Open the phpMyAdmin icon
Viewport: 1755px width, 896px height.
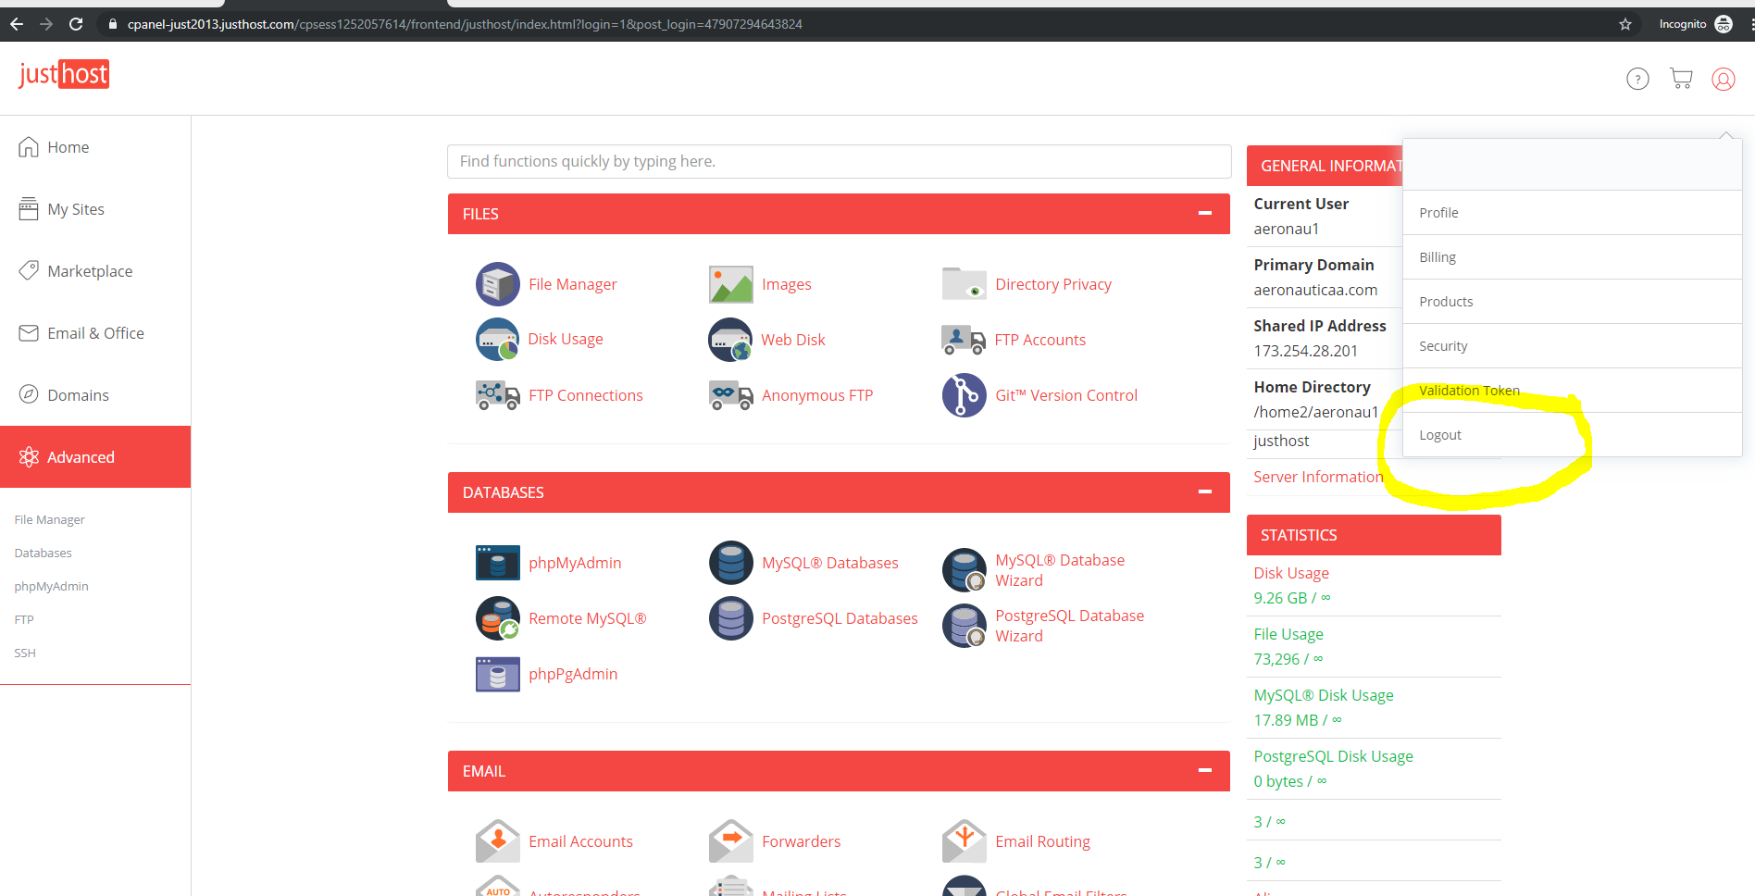497,563
